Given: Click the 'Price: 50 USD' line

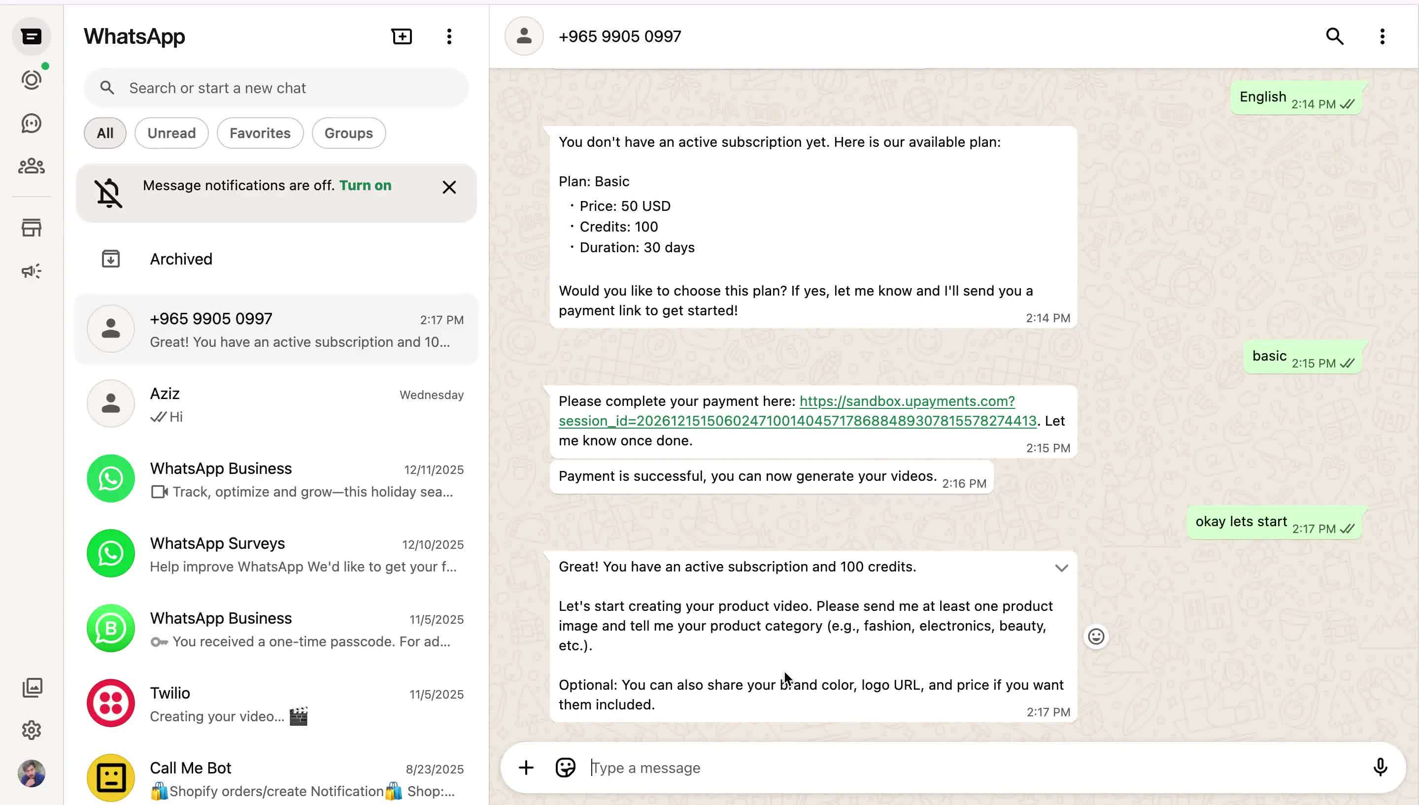Looking at the screenshot, I should click(625, 206).
